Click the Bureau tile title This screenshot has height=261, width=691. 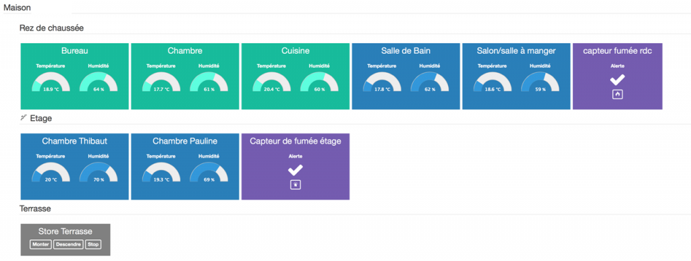tap(74, 51)
